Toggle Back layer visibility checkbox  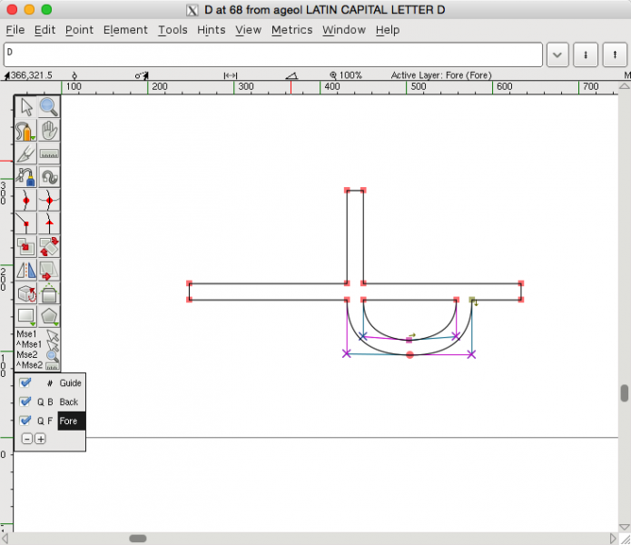click(25, 401)
